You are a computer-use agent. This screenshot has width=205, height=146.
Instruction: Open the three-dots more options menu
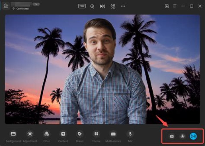click(123, 6)
